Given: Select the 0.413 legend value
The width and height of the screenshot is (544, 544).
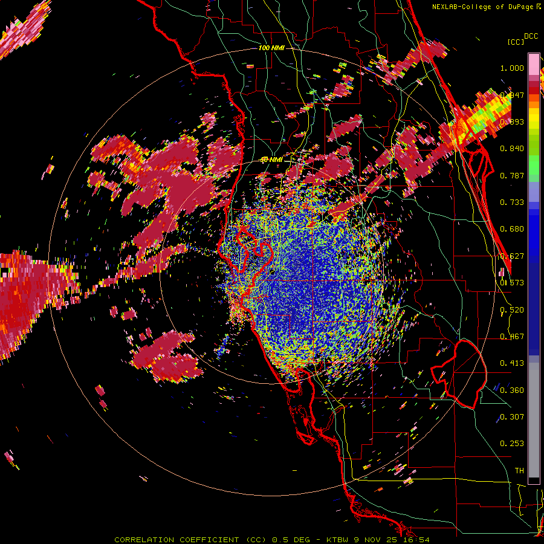Looking at the screenshot, I should tap(512, 363).
